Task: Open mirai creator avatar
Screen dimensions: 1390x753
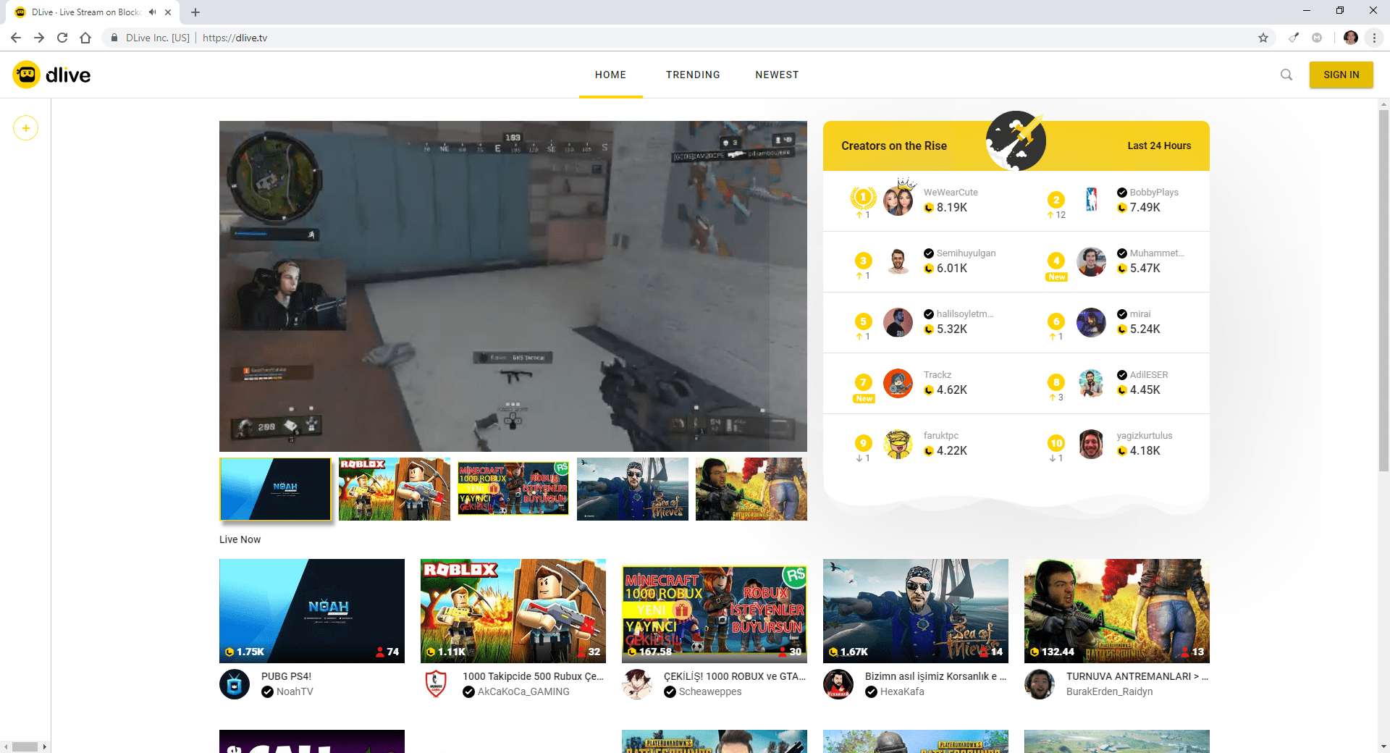Action: (x=1091, y=322)
